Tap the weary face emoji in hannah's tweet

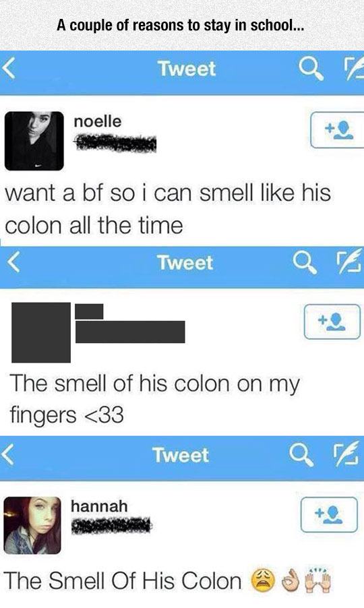[x=264, y=581]
